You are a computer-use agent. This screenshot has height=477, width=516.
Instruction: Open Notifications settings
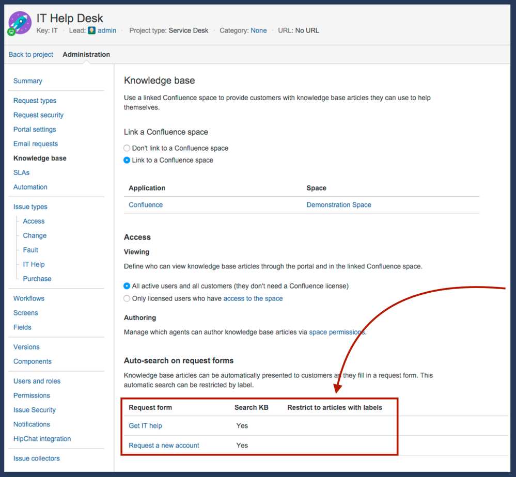click(32, 424)
